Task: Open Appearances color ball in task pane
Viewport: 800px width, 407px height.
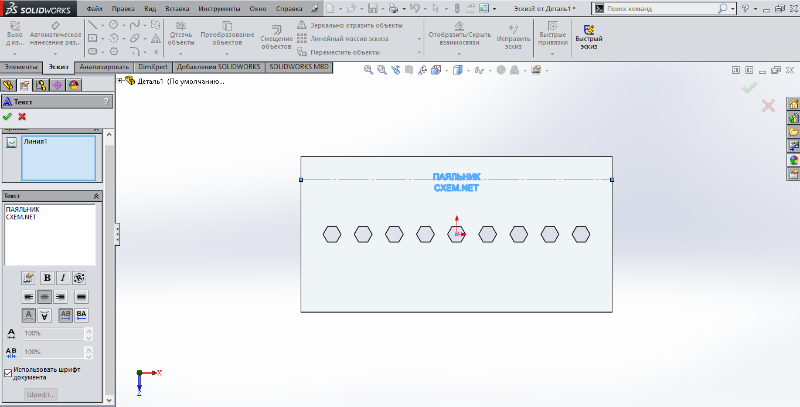Action: coord(794,160)
